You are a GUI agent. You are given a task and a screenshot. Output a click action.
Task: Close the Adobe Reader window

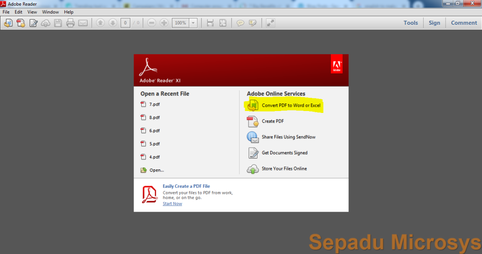click(472, 3)
